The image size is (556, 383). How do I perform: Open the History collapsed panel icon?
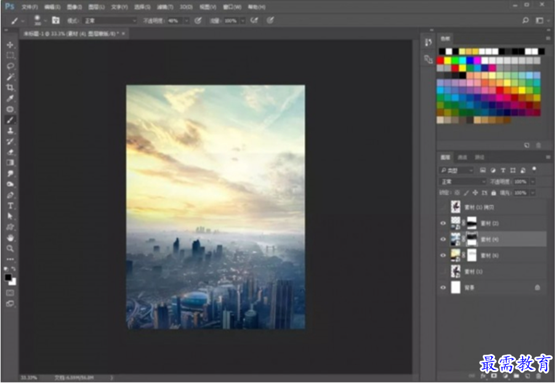[x=429, y=42]
